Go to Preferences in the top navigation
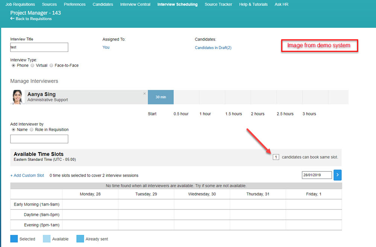 tap(74, 4)
